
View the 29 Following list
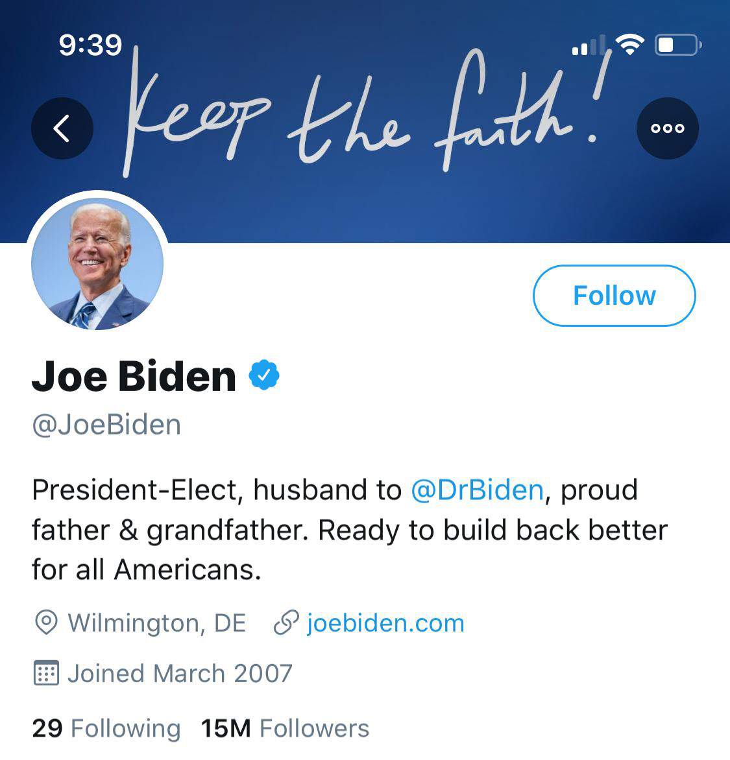point(106,728)
